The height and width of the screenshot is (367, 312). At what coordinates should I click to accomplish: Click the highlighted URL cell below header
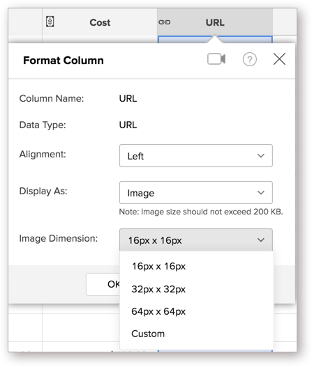tap(215, 39)
